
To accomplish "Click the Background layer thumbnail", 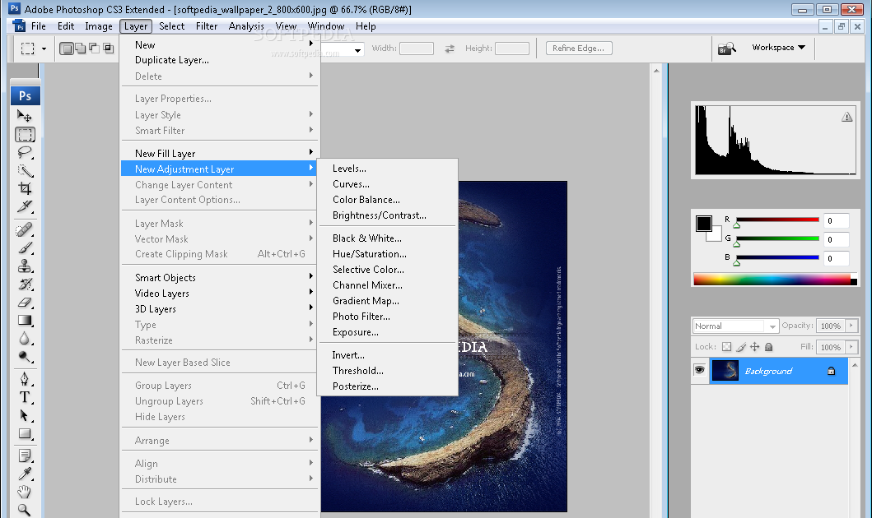I will (x=725, y=370).
